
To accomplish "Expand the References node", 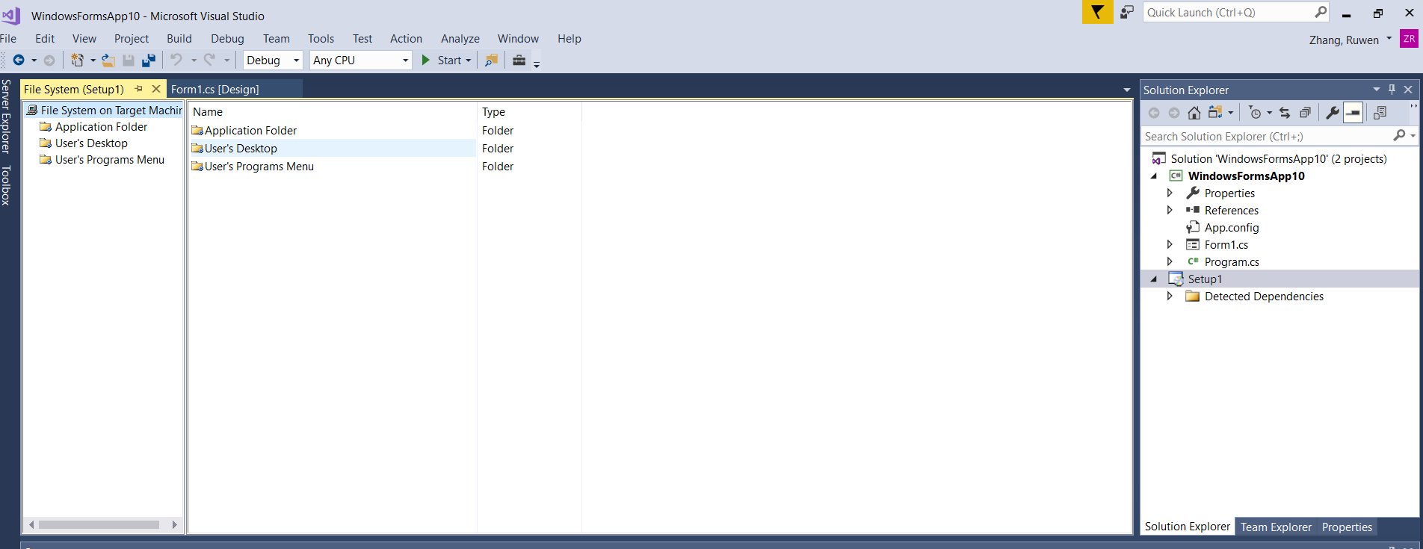I will point(1170,211).
